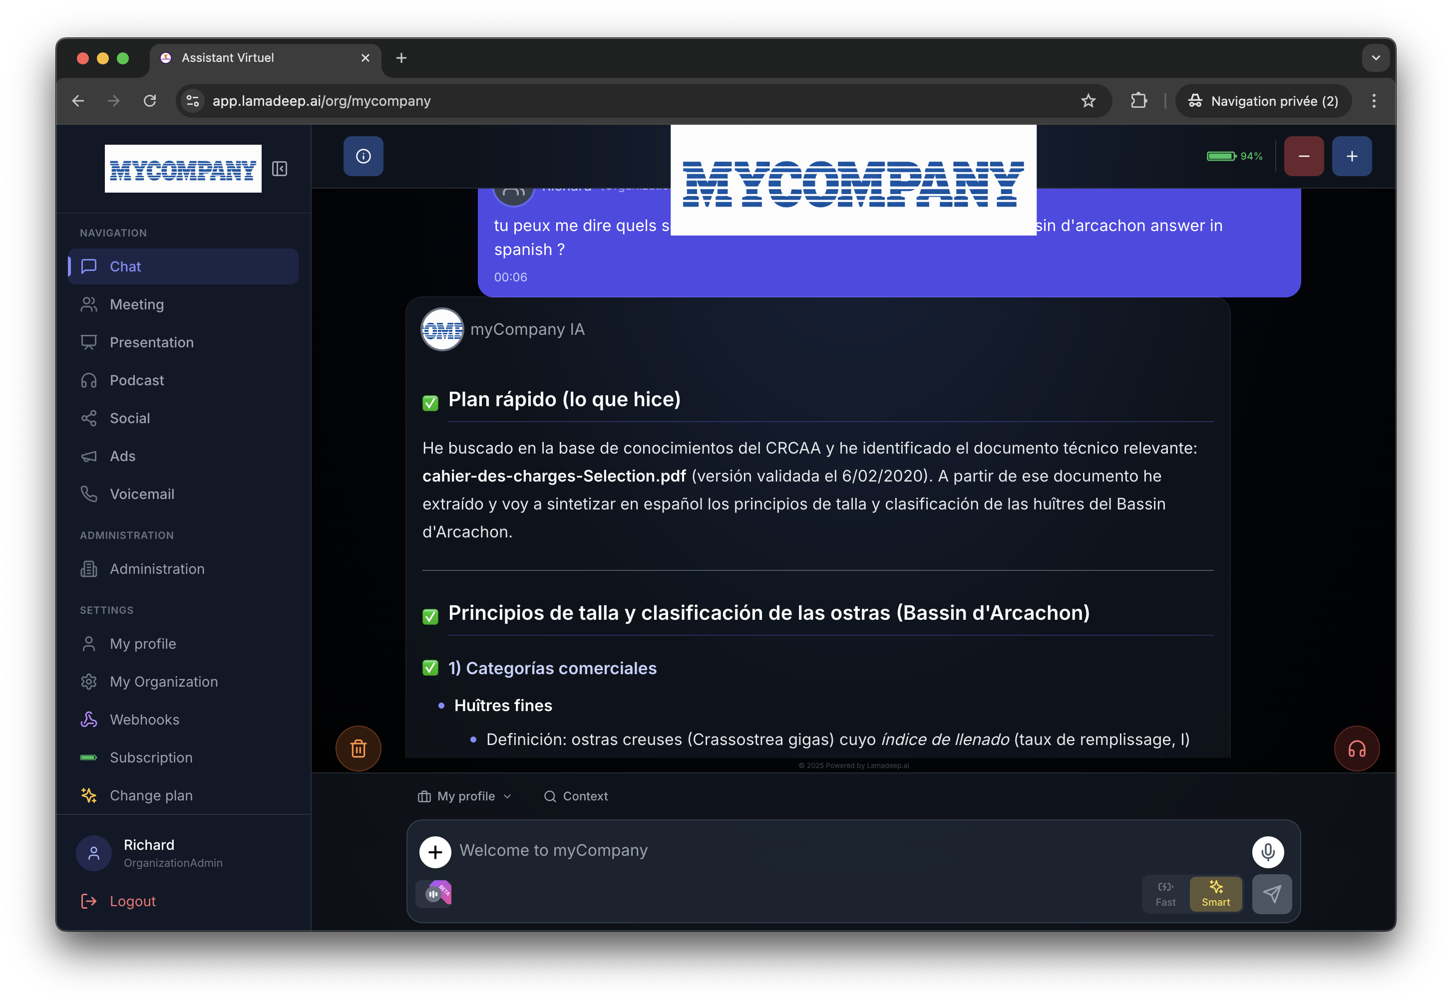Enable Smart response mode
The image size is (1452, 1005).
tap(1216, 894)
